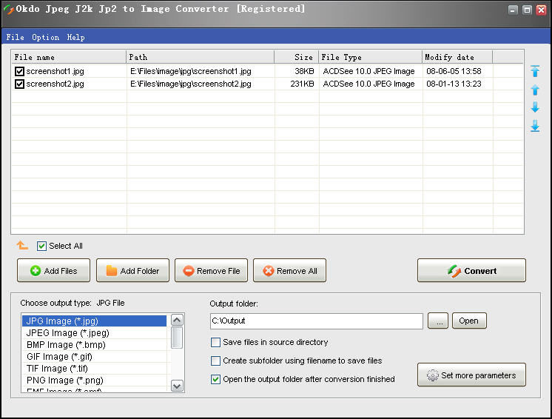Viewport: 552px width, 419px height.
Task: Open the Help menu
Action: point(75,37)
